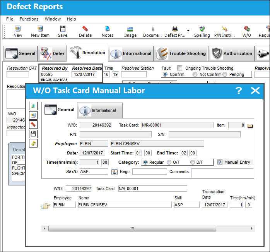This screenshot has width=270, height=252.
Task: Select the Not Confirm radio button
Action: (x=195, y=74)
